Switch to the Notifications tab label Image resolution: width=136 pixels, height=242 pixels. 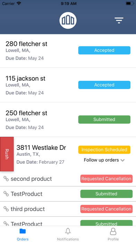click(68, 239)
